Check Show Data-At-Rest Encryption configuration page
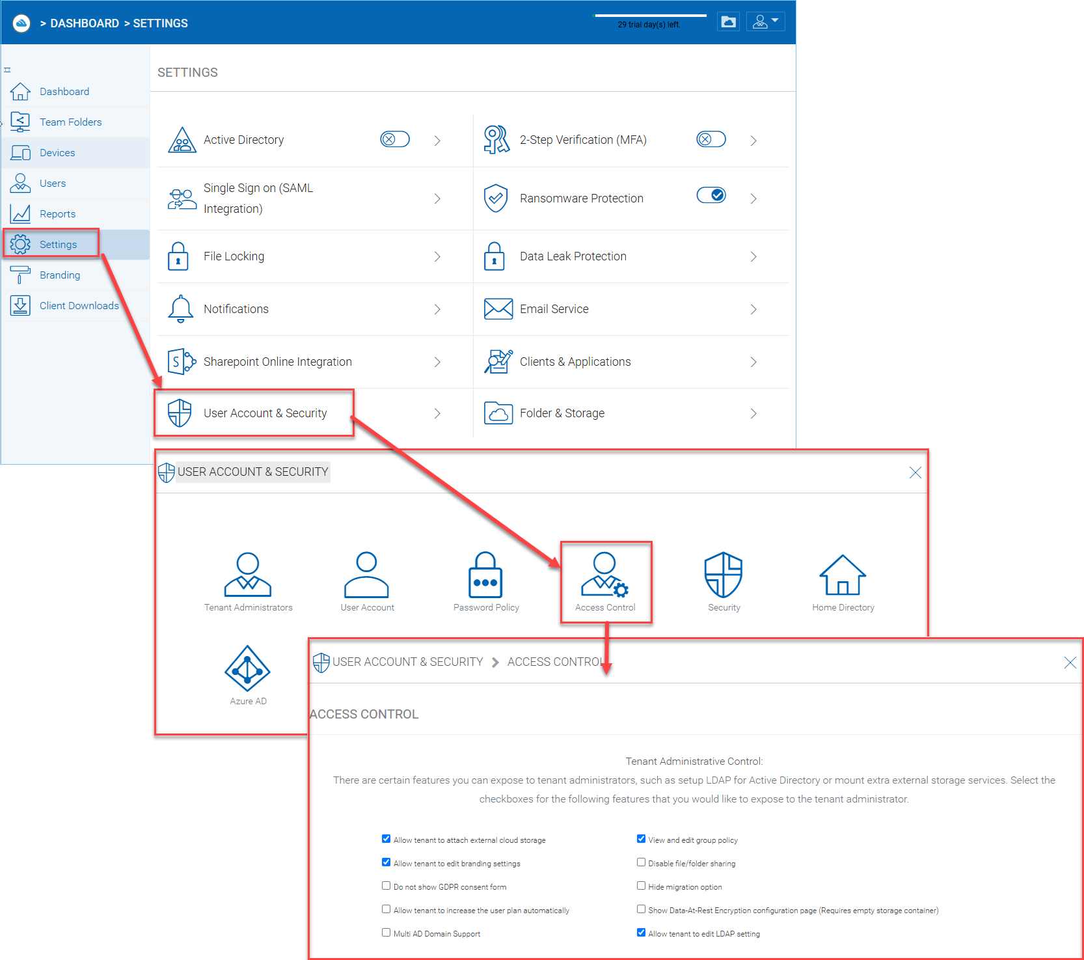This screenshot has height=960, width=1084. pyautogui.click(x=641, y=909)
